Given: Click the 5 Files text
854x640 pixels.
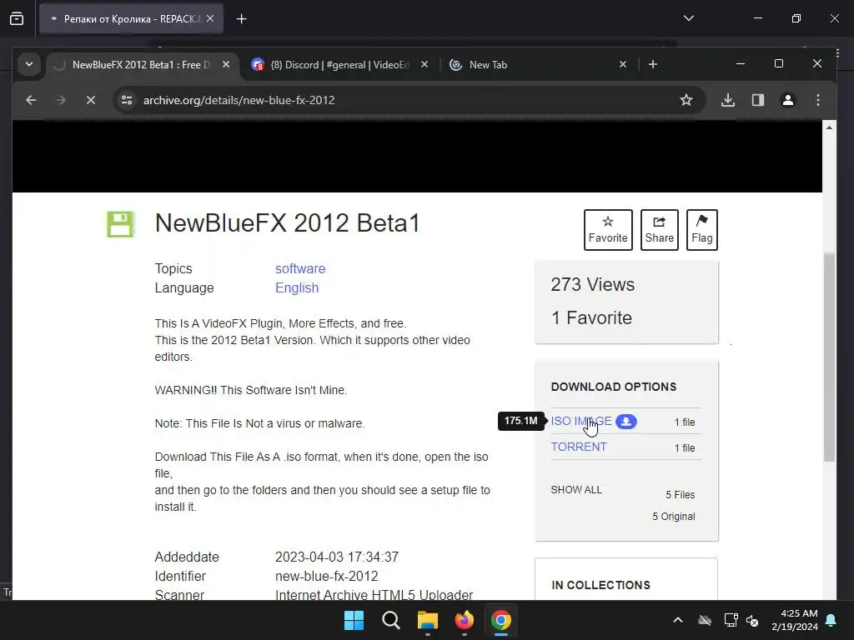Looking at the screenshot, I should click(x=681, y=495).
